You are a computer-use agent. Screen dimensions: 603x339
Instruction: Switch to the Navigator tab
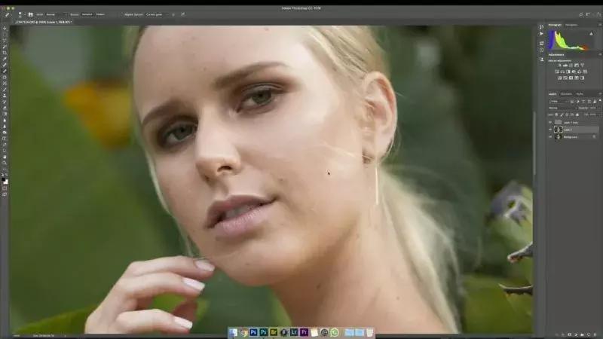(x=571, y=25)
